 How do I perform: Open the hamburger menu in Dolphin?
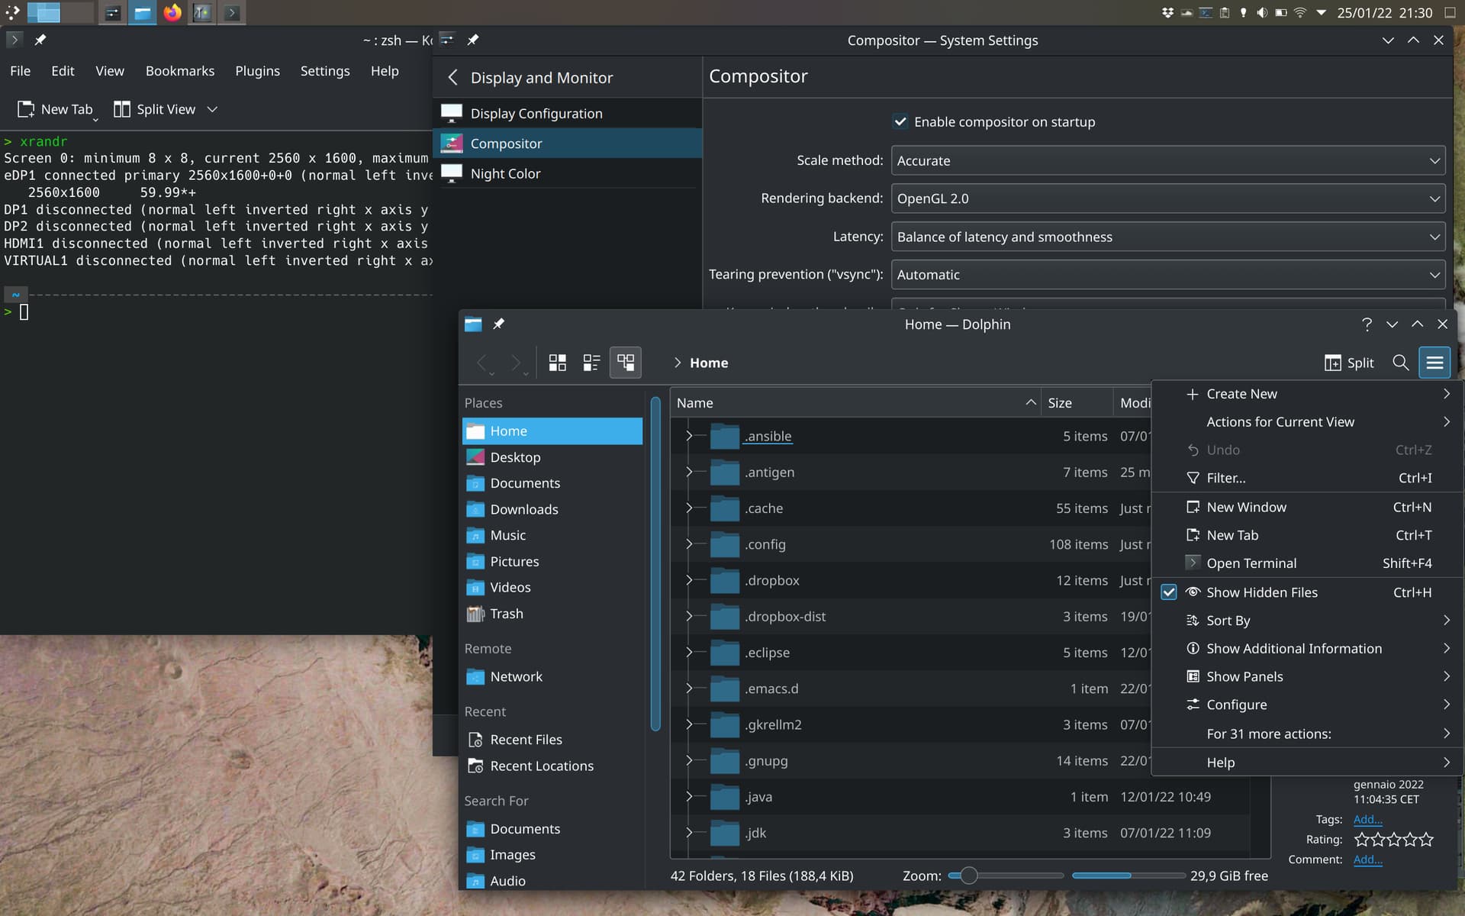1435,363
